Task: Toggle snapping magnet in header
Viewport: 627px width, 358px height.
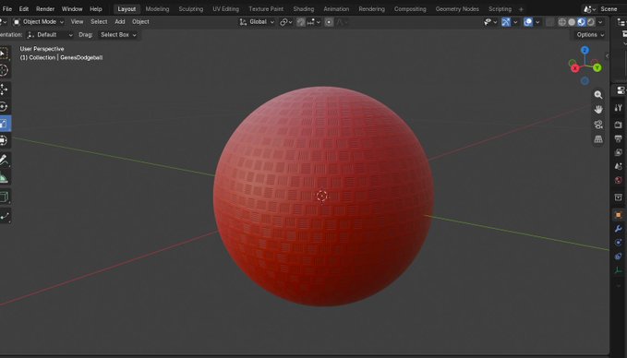Action: tap(301, 22)
